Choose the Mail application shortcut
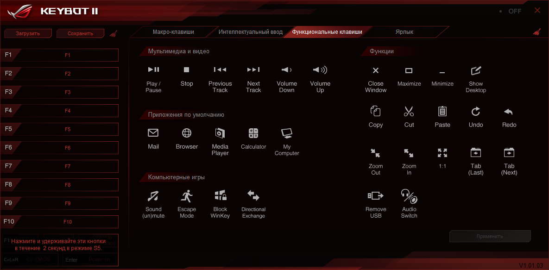 pyautogui.click(x=153, y=133)
